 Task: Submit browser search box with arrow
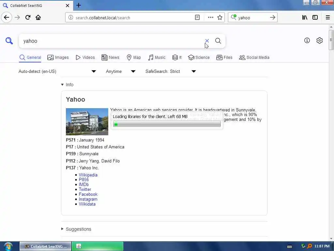click(x=272, y=18)
